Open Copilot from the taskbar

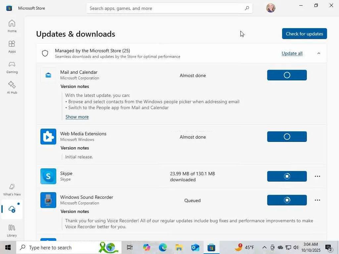[147, 247]
